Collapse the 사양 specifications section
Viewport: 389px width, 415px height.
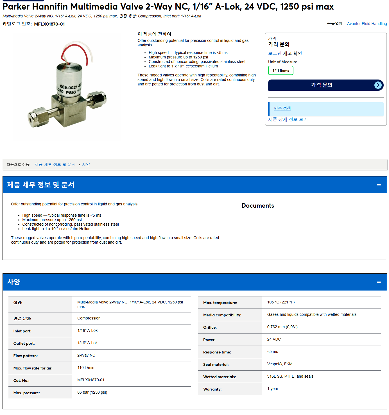(379, 282)
